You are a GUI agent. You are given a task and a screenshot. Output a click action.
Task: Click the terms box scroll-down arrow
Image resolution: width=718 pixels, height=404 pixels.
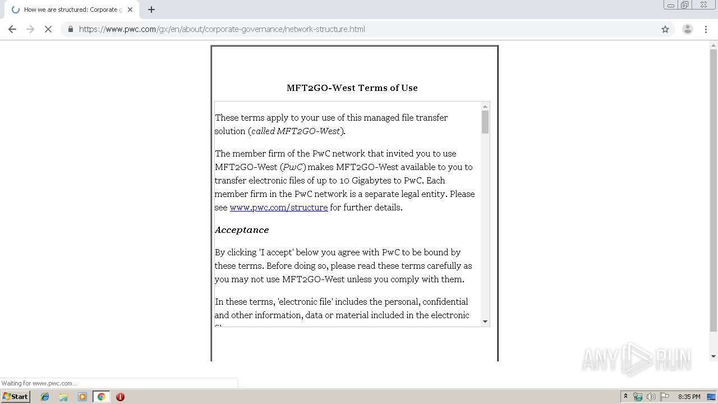coord(485,322)
